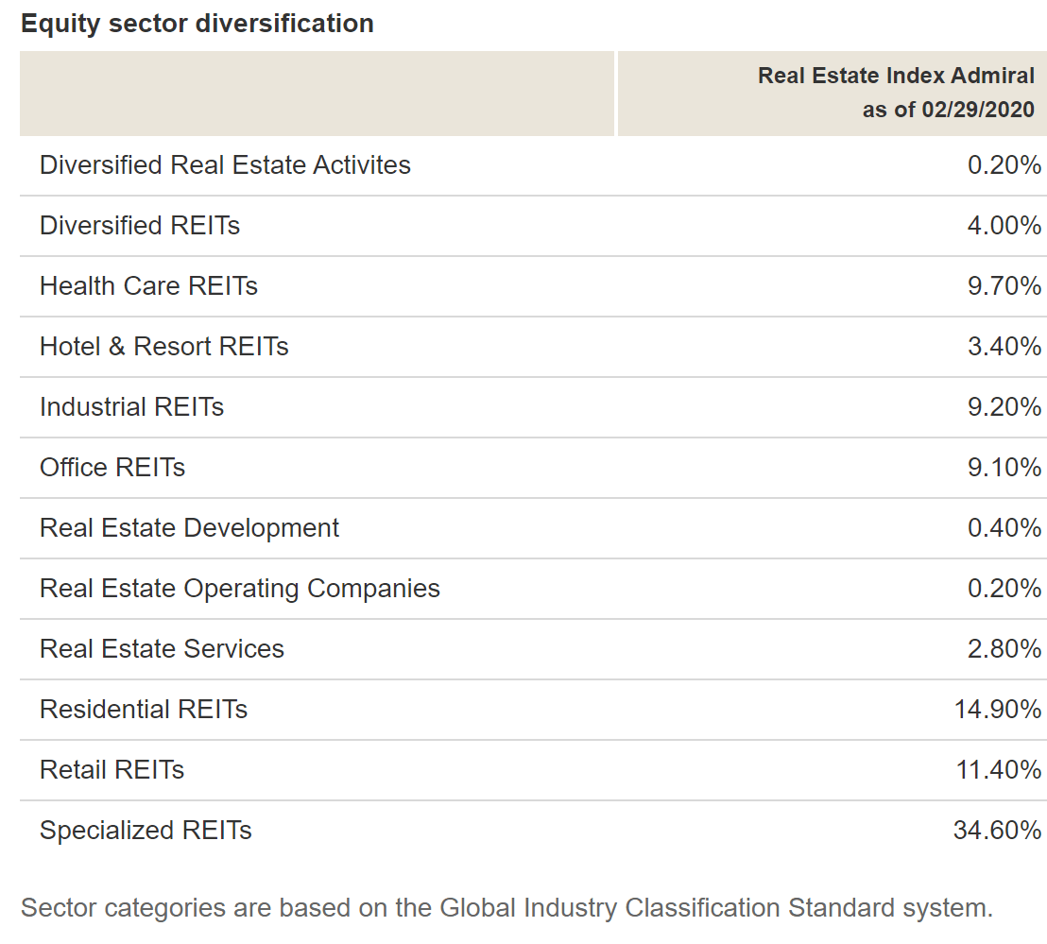
Task: Click the Real Estate Operating Companies label
Action: (x=239, y=588)
